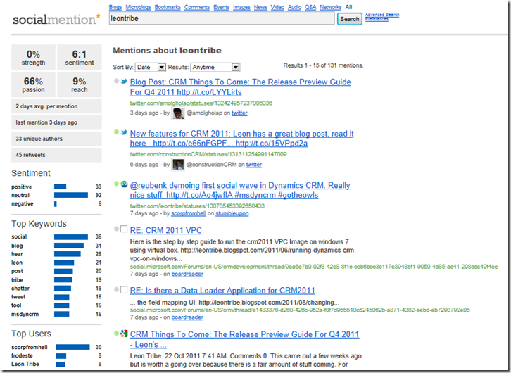This screenshot has width=511, height=373.
Task: Click @amolgholap avatar thumbnail
Action: 178,113
